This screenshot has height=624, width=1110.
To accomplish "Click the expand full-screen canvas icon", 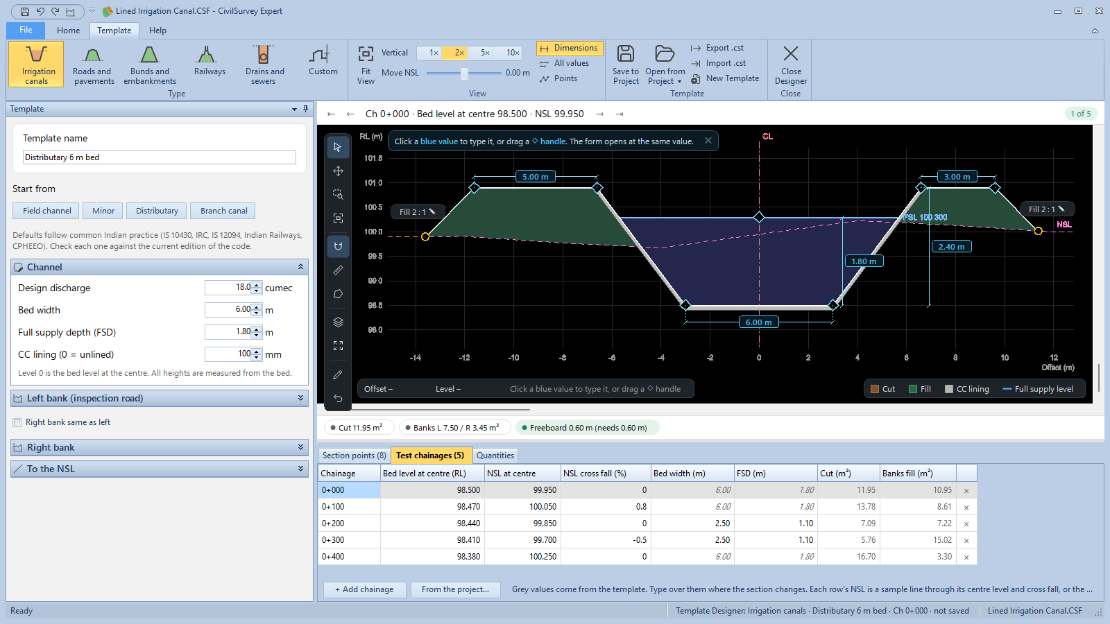I will tap(338, 345).
